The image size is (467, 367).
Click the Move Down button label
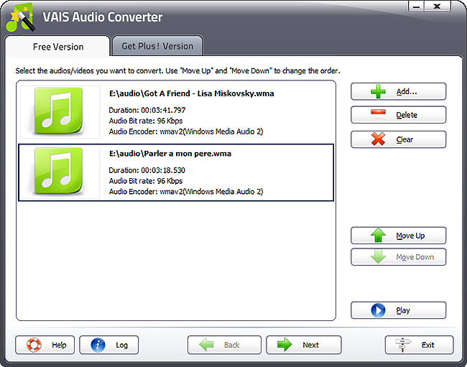[415, 257]
